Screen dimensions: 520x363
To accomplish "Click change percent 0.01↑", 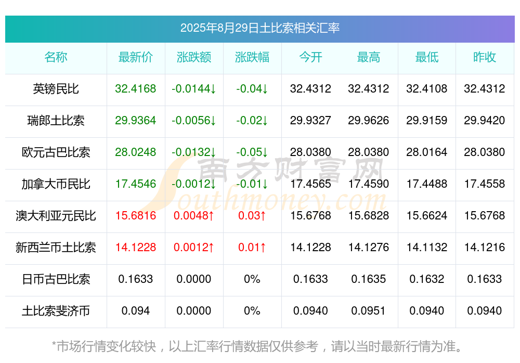I will [x=252, y=248].
